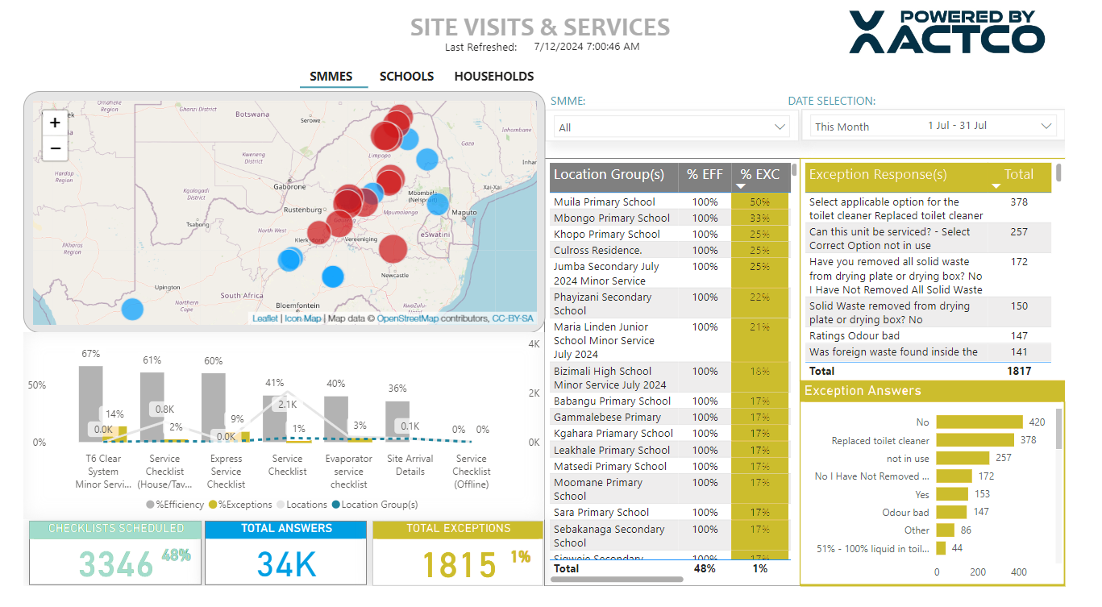Click the Exception Response(s) sort arrow
Viewport: 1102px width, 607px height.
pyautogui.click(x=996, y=186)
